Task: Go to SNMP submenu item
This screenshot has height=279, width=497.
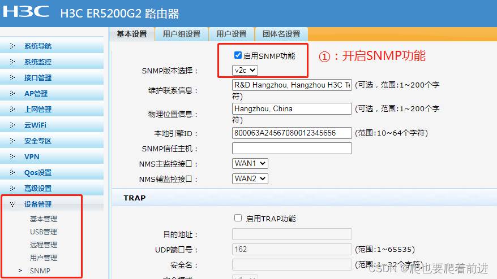Action: click(x=40, y=271)
